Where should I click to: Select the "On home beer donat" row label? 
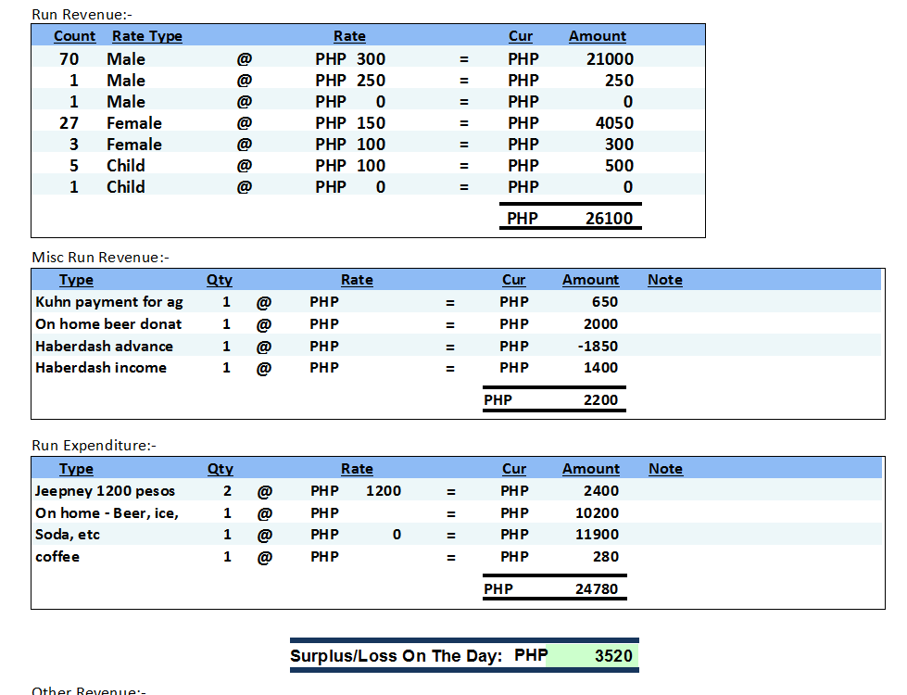[108, 324]
